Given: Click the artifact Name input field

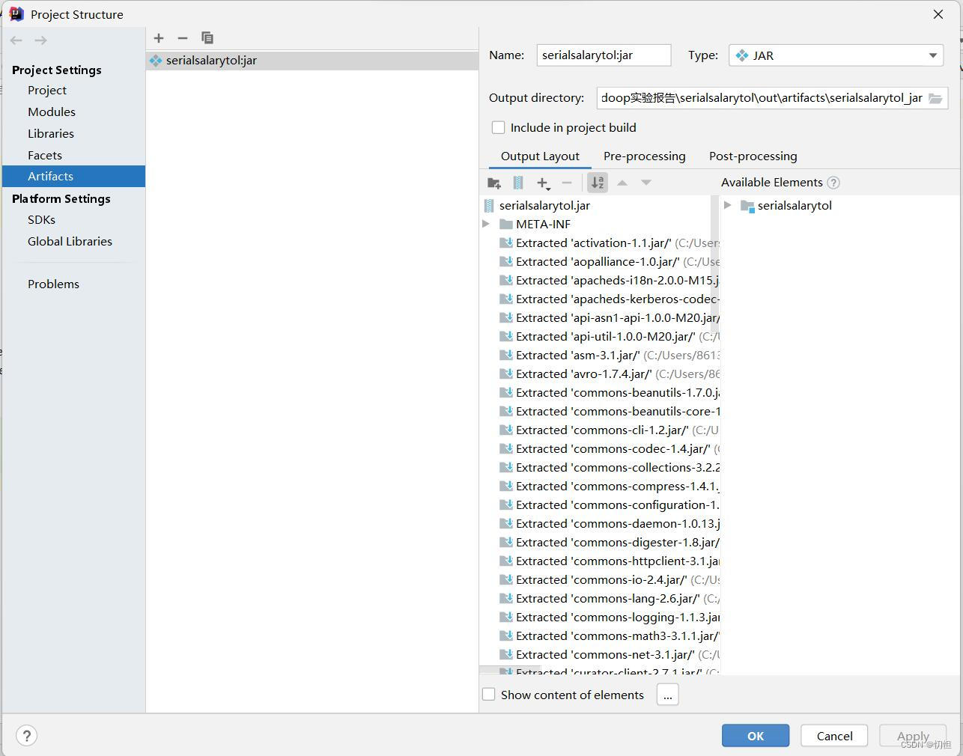Looking at the screenshot, I should tap(604, 55).
